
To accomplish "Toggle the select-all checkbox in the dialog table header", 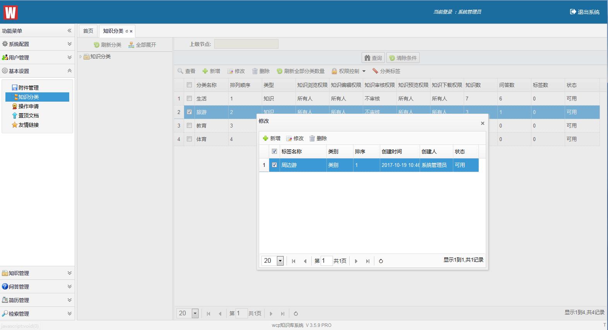I will click(274, 151).
